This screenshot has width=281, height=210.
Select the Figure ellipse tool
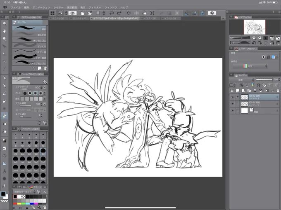(x=5, y=156)
